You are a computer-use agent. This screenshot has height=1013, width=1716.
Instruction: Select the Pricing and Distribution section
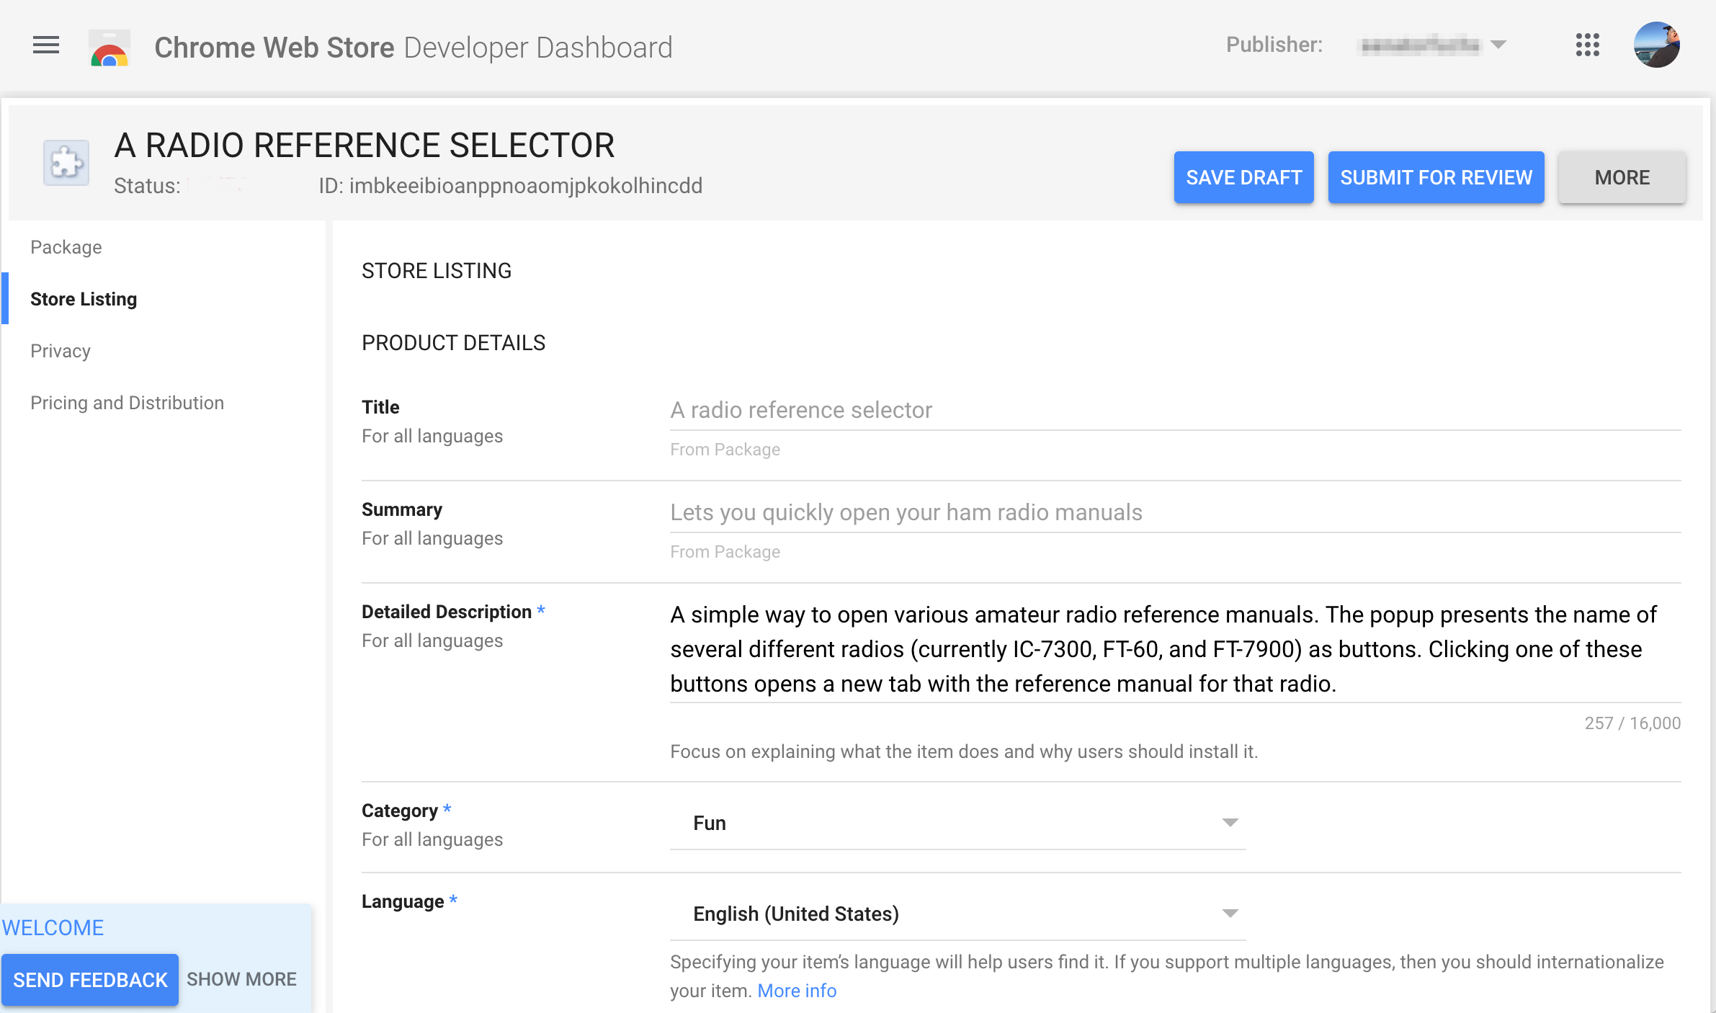(x=127, y=401)
